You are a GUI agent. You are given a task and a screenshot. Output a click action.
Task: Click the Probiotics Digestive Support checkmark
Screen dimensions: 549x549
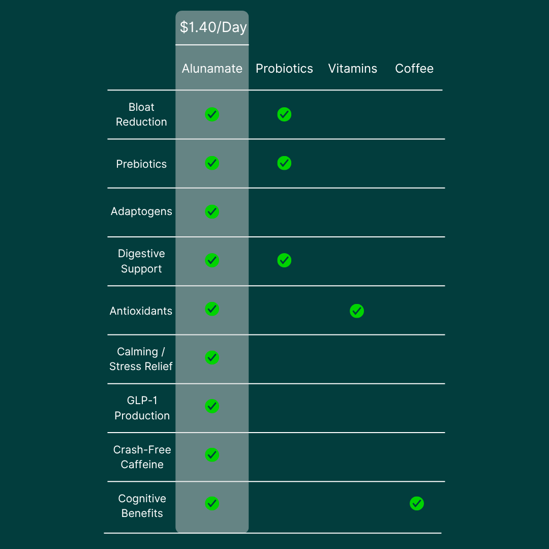(284, 260)
